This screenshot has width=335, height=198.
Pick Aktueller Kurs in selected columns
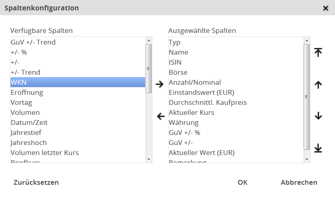(236, 112)
